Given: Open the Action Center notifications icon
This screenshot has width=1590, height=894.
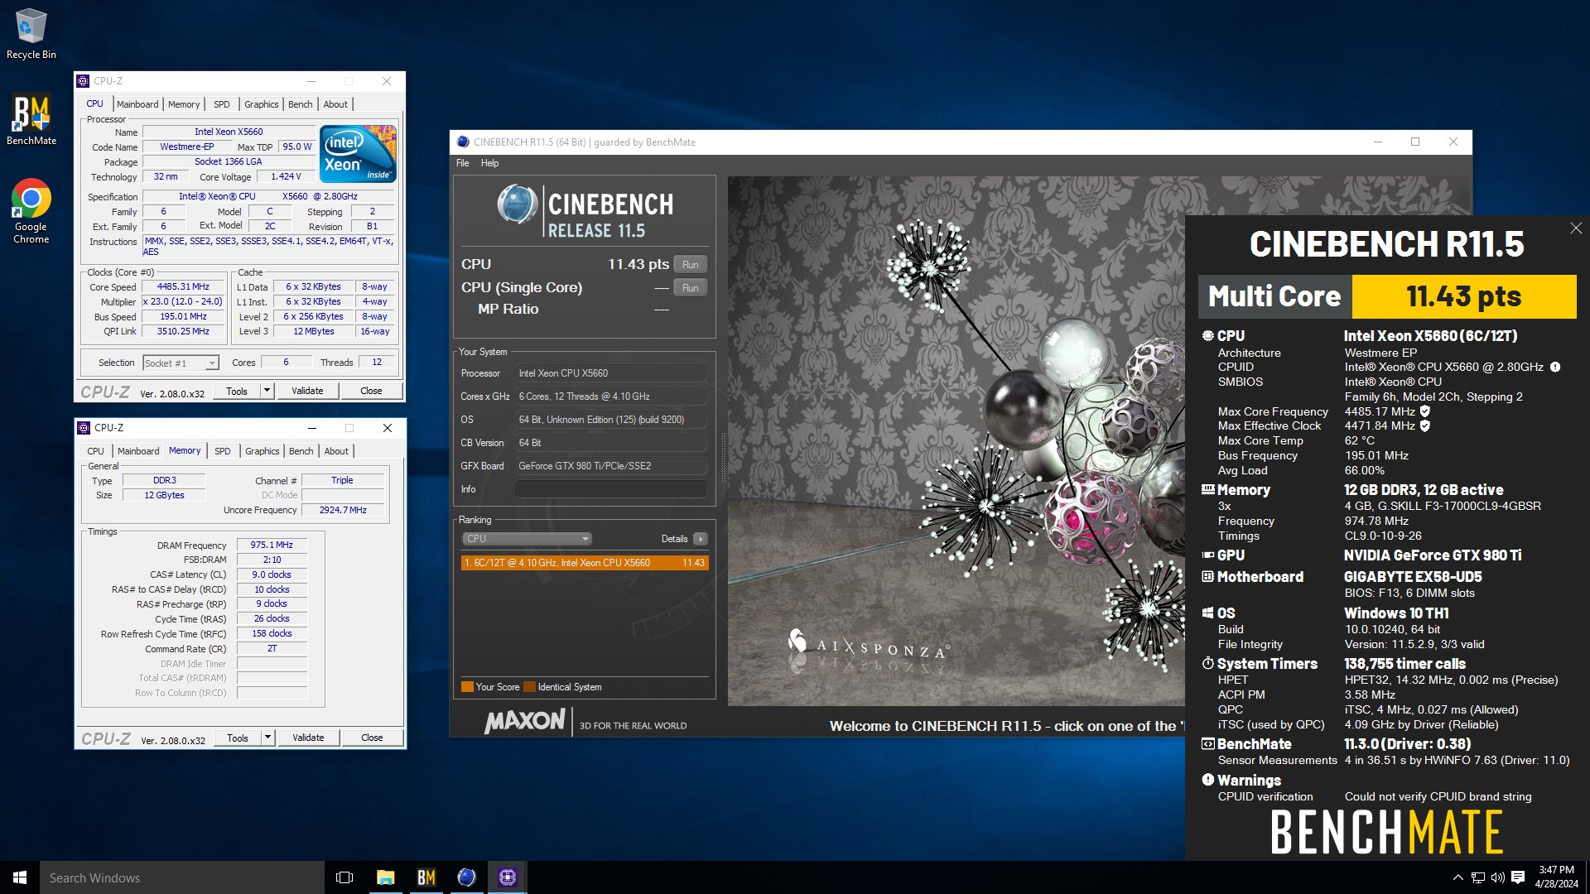Looking at the screenshot, I should click(1518, 877).
